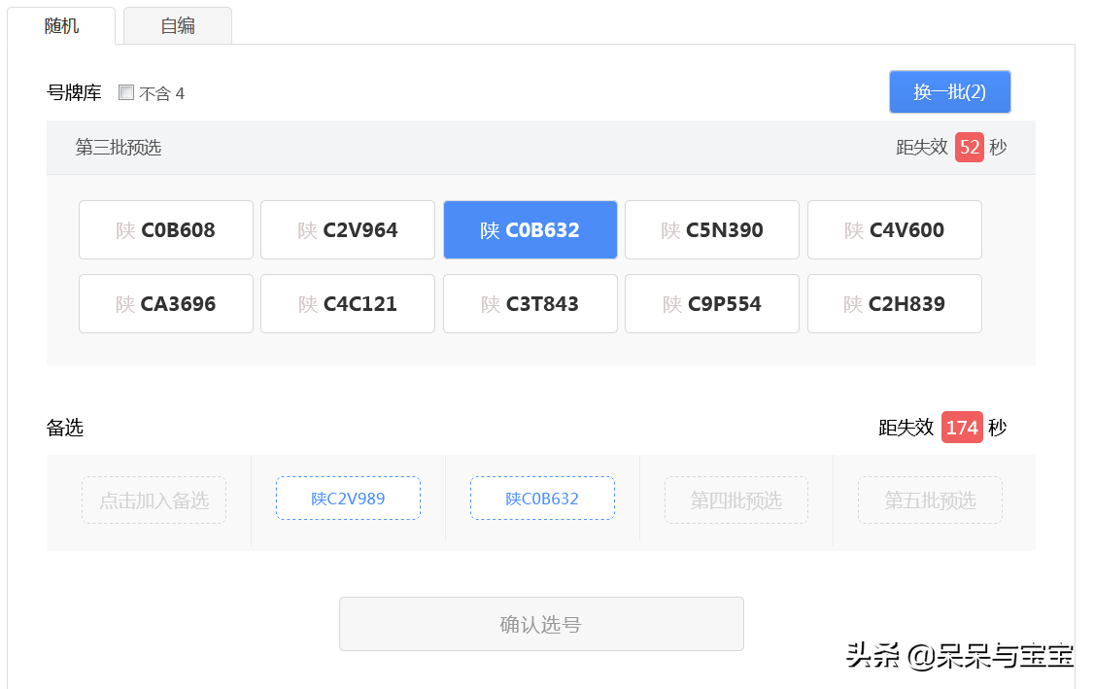
Task: Choose plate 陕 CA3696
Action: click(166, 303)
